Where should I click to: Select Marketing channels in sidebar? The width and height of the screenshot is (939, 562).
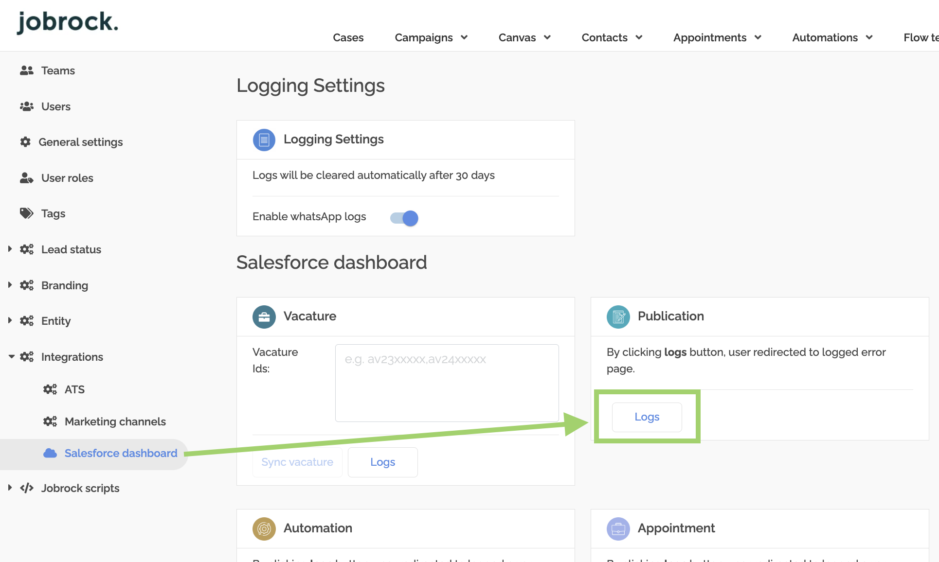click(115, 421)
